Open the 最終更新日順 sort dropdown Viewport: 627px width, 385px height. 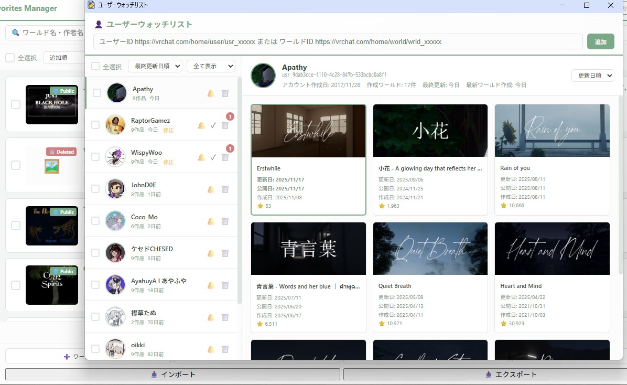[x=155, y=66]
